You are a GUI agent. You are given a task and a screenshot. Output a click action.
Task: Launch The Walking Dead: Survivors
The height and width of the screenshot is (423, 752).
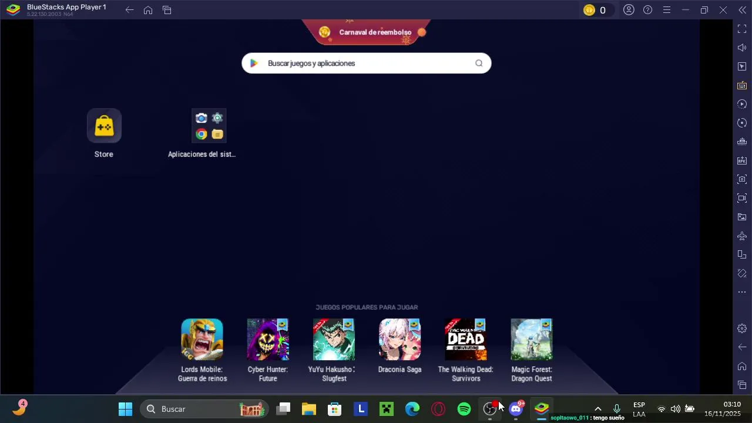(x=465, y=340)
